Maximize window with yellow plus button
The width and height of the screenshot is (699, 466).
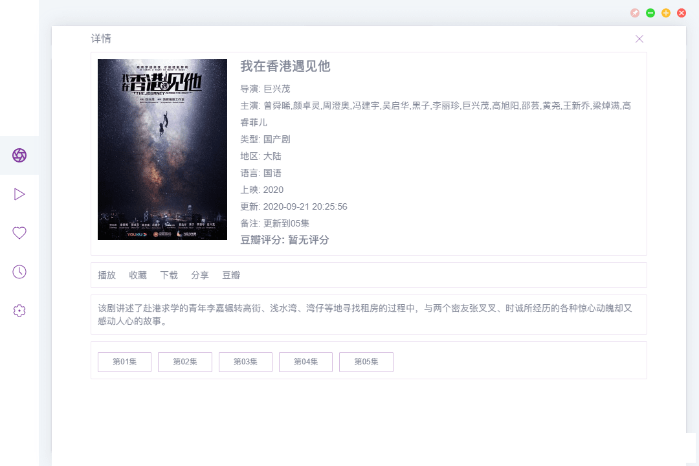[x=666, y=13]
